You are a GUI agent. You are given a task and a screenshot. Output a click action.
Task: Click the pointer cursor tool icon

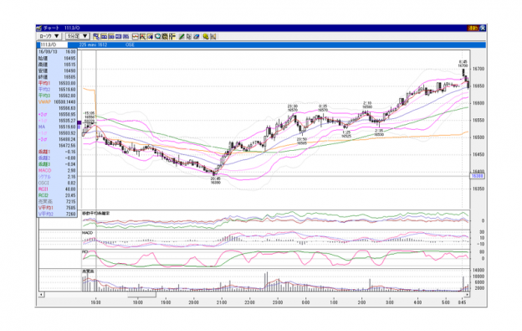[x=188, y=36]
